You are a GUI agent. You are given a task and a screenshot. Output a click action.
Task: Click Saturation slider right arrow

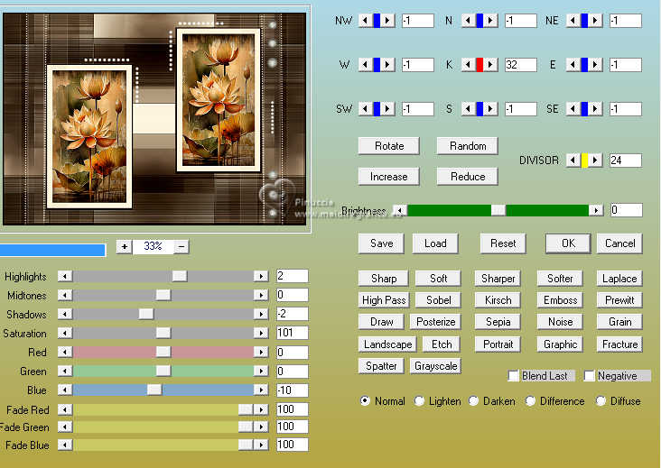coord(261,333)
